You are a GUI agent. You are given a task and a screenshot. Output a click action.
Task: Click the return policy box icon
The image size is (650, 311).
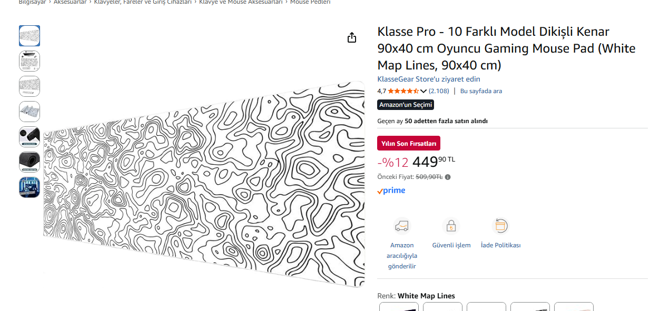click(500, 226)
